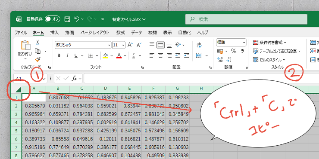Open the ヘルプ tab
The width and height of the screenshot is (319, 159).
203,33
